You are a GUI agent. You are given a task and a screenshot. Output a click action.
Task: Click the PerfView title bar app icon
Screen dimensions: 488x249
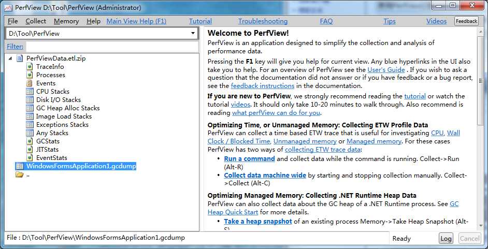coord(9,7)
